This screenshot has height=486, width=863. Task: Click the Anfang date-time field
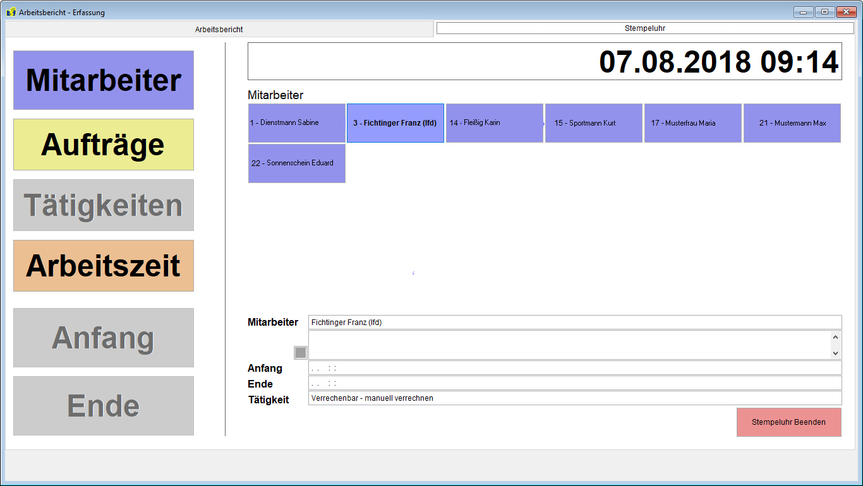575,368
